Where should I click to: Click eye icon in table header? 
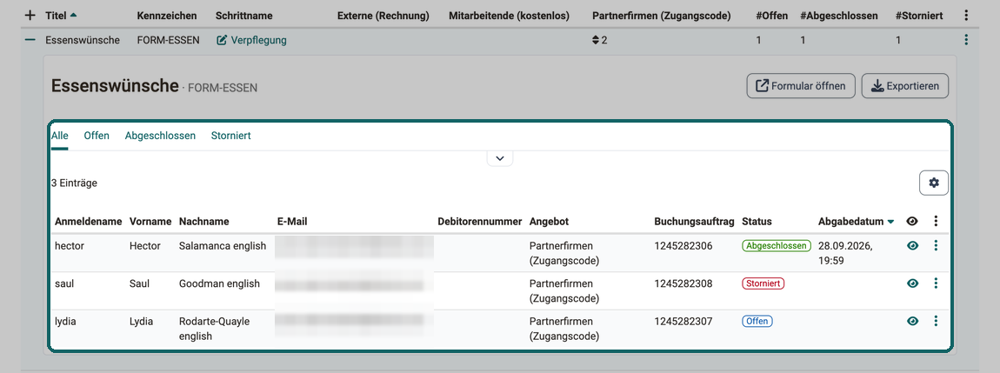(913, 221)
